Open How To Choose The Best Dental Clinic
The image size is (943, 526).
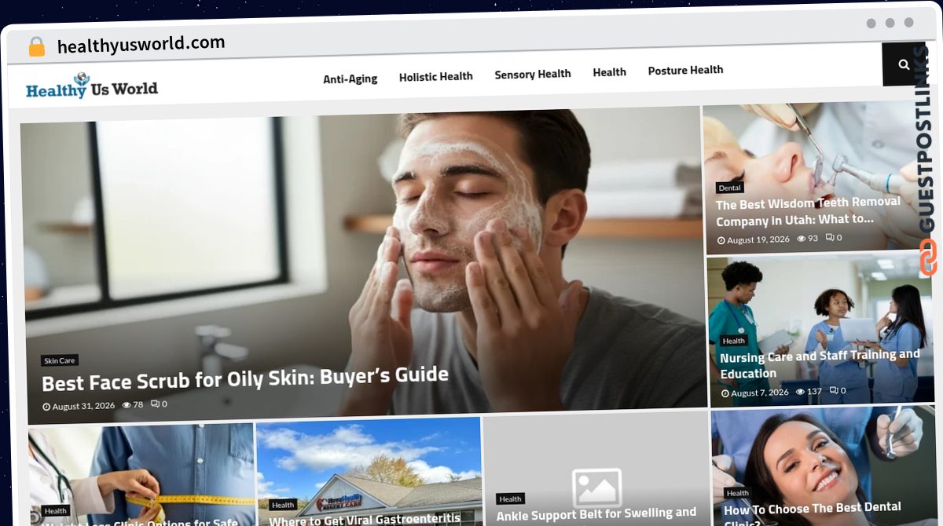click(812, 513)
